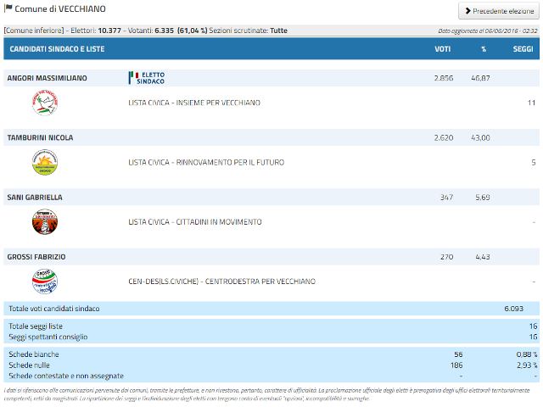Select candidate SANI GABRIELLA
The image size is (543, 407).
pos(35,198)
